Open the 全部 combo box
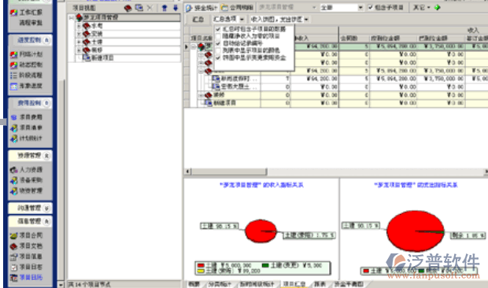 coord(342,7)
